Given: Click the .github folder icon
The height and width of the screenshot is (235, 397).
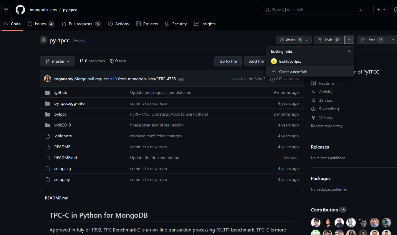Looking at the screenshot, I should (x=47, y=92).
